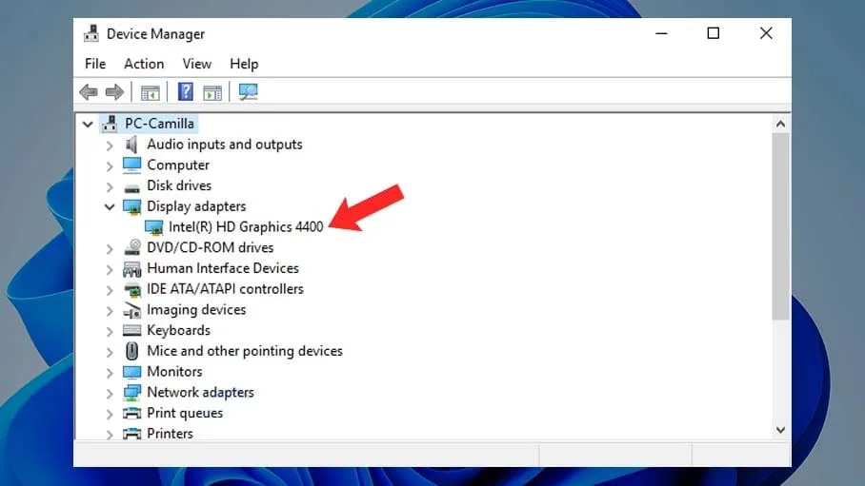Collapse the Display adapters chevron

110,207
